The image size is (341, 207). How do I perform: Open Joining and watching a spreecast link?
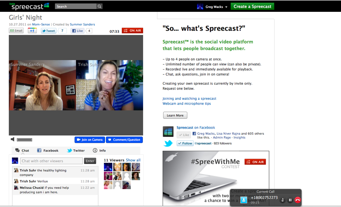[x=190, y=99]
